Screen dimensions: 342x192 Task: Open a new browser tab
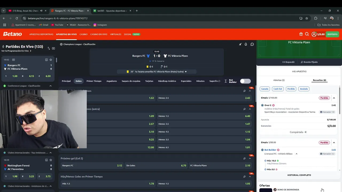pyautogui.click(x=137, y=11)
